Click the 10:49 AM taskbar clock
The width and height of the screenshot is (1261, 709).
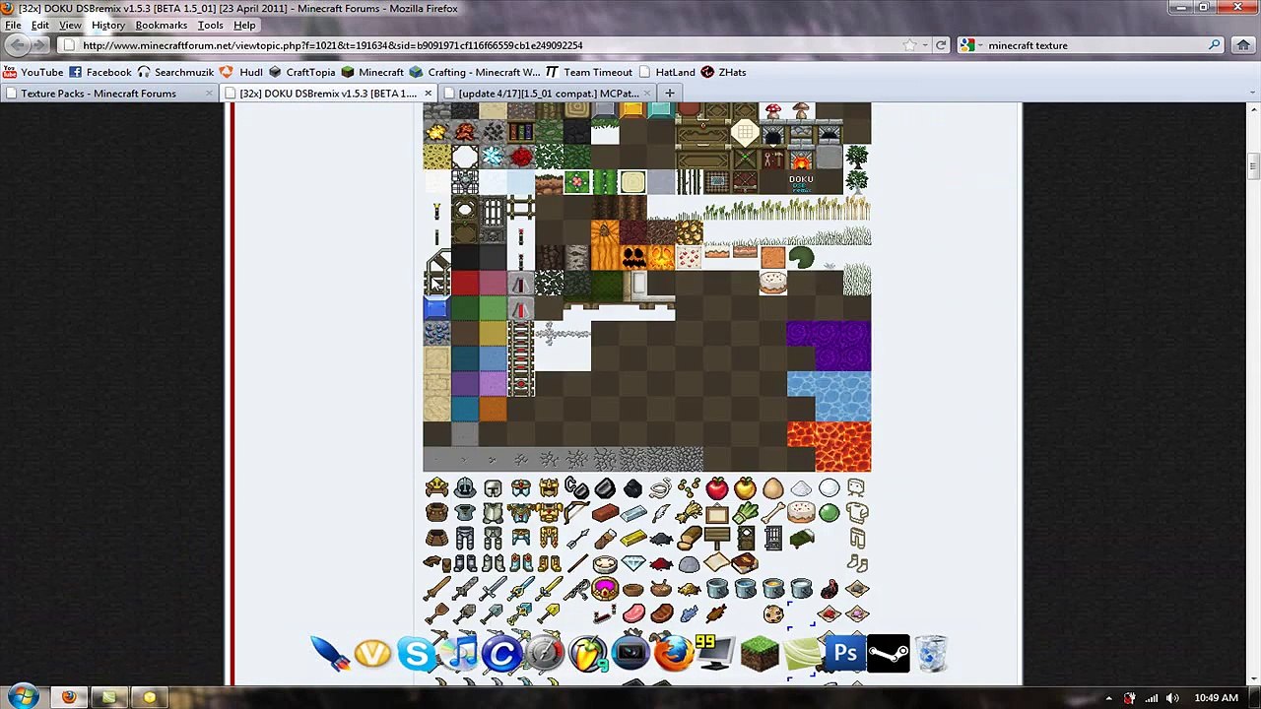[1216, 698]
